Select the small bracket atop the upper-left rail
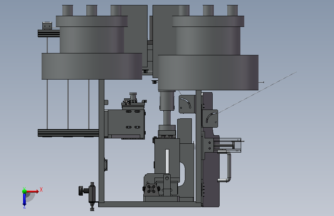 pyautogui.click(x=47, y=26)
